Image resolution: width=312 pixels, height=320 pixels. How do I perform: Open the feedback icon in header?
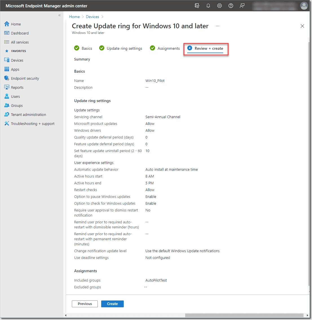point(242,6)
